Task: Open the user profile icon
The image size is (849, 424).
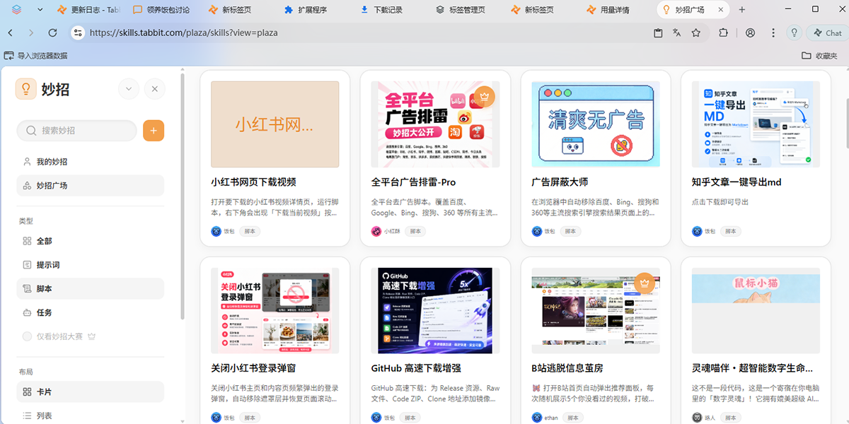Action: [751, 33]
